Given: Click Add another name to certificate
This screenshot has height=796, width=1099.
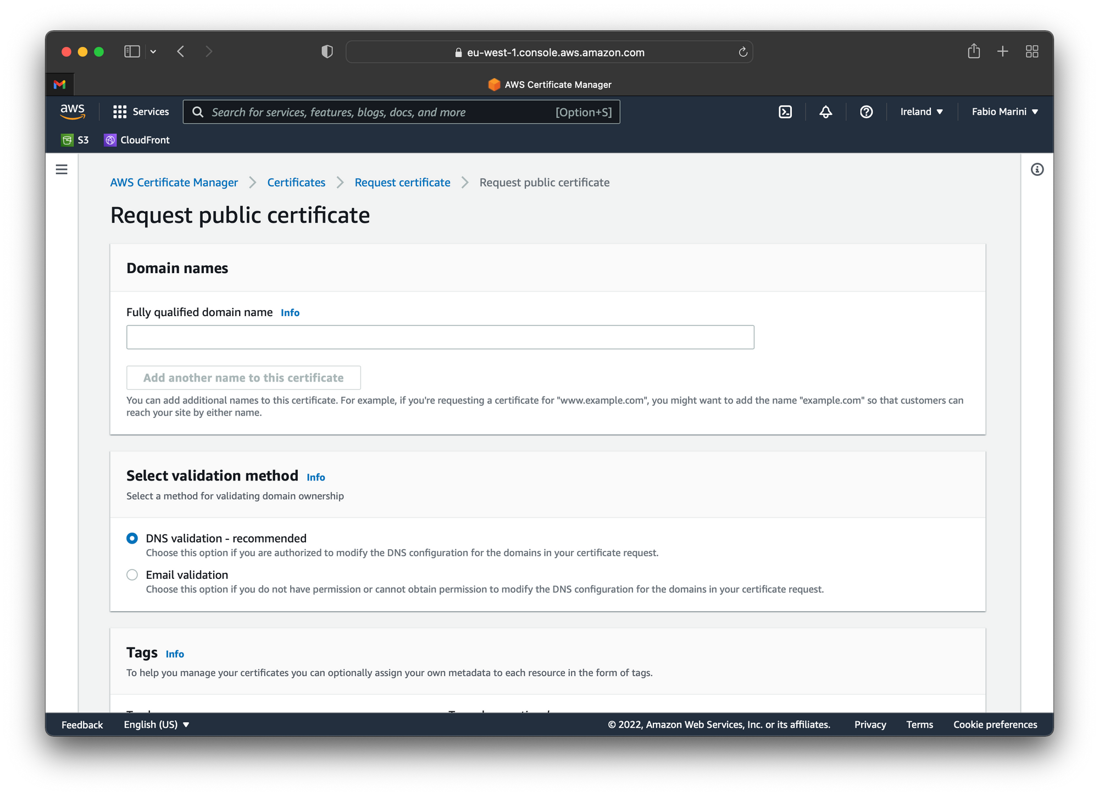Looking at the screenshot, I should coord(243,377).
